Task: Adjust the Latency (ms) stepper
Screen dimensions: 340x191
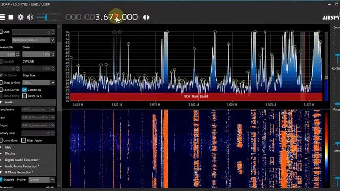Action: click(53, 133)
